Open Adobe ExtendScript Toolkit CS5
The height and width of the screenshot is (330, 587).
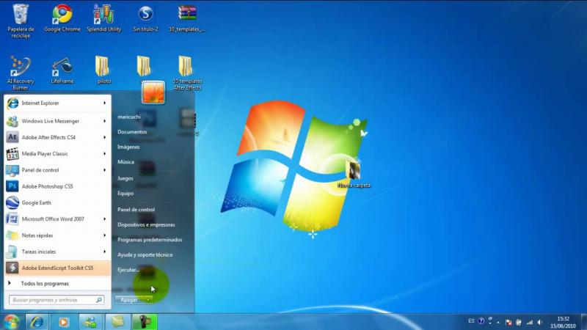click(x=57, y=268)
